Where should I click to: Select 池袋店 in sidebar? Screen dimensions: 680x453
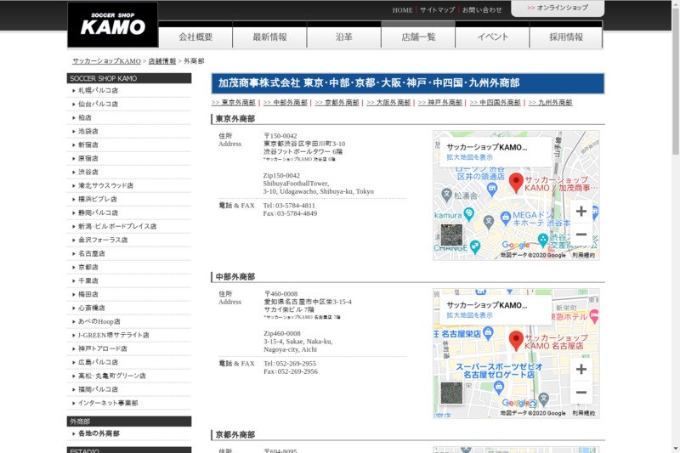click(x=88, y=132)
